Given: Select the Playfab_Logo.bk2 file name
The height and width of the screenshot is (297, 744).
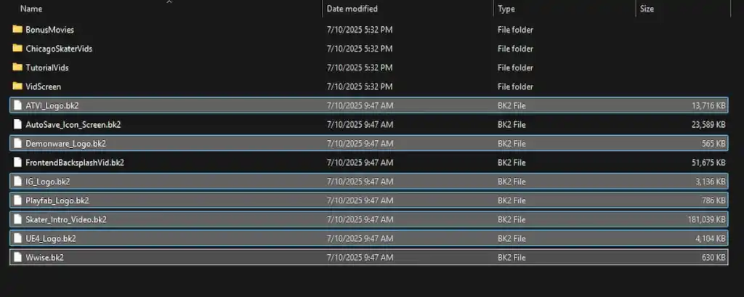Looking at the screenshot, I should coord(57,200).
